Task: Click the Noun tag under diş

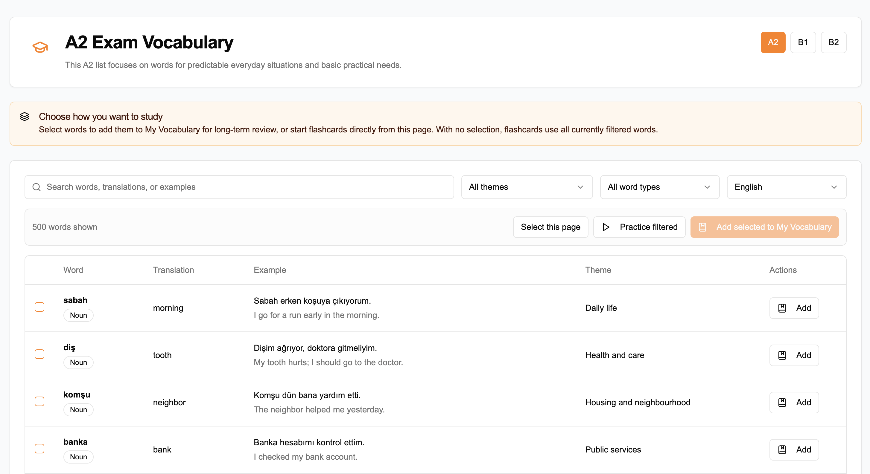Action: coord(78,362)
